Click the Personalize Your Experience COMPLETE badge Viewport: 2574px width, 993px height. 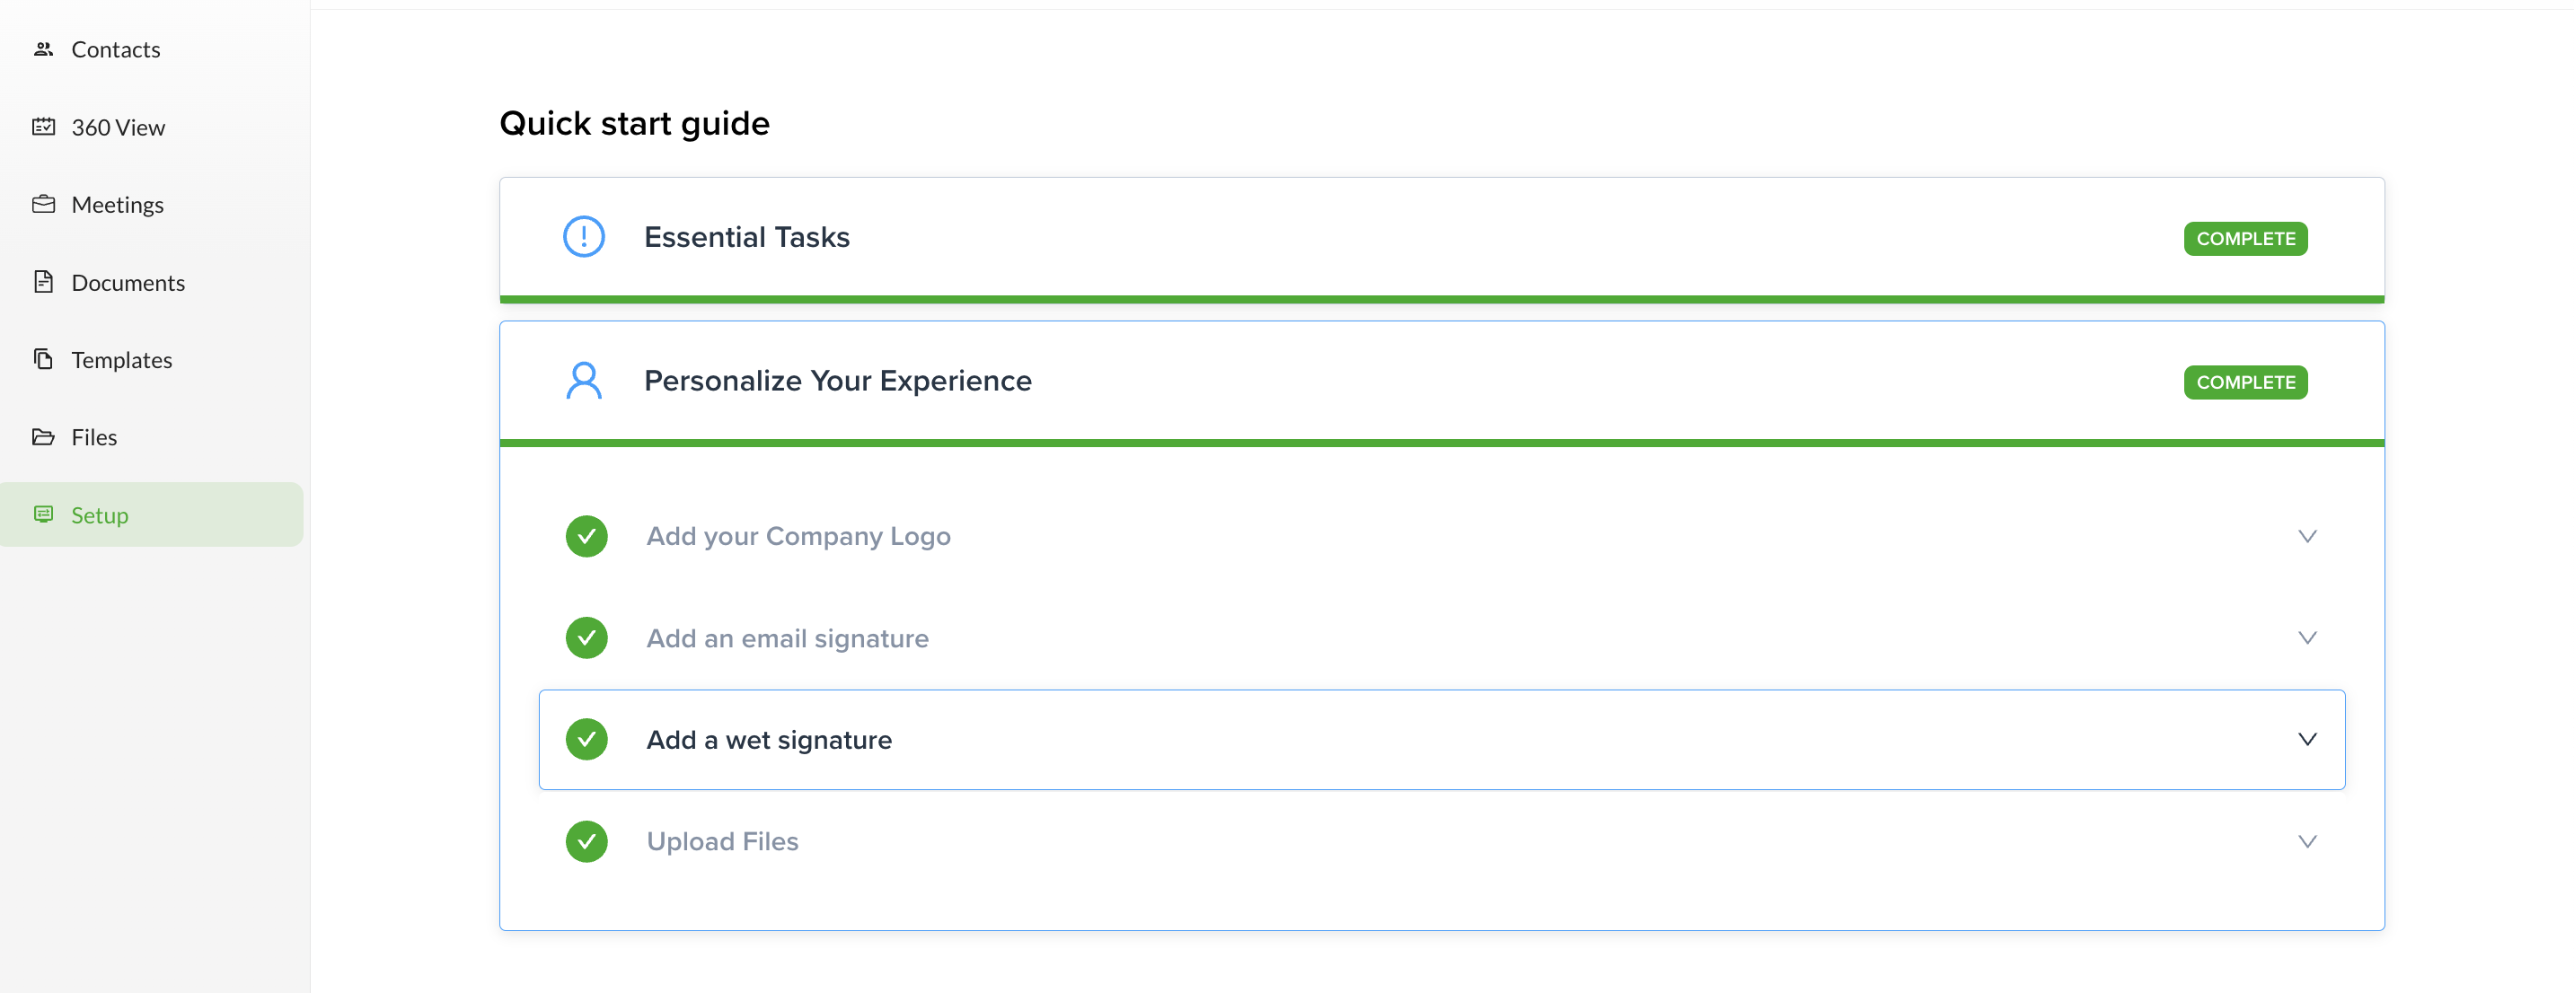[2244, 382]
